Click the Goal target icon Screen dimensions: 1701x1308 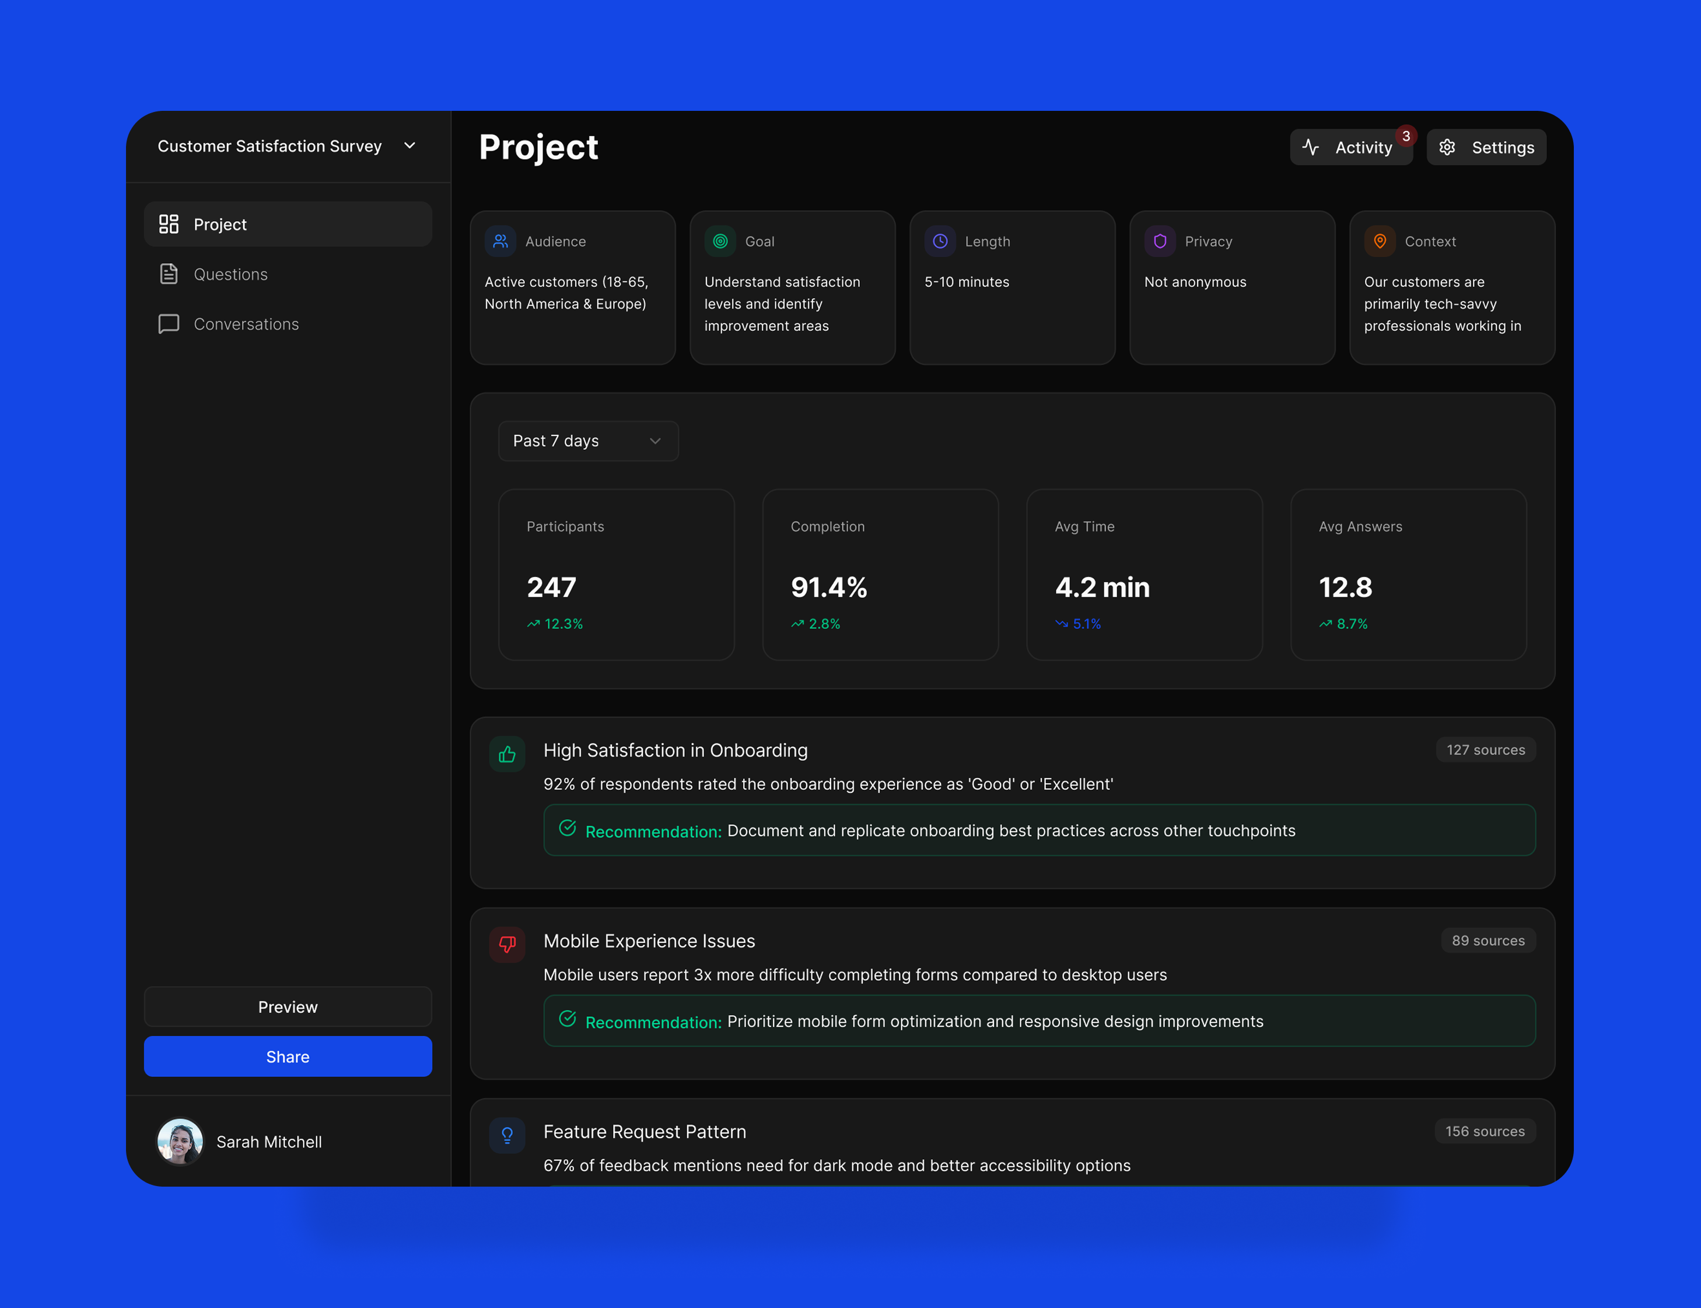[x=720, y=242]
